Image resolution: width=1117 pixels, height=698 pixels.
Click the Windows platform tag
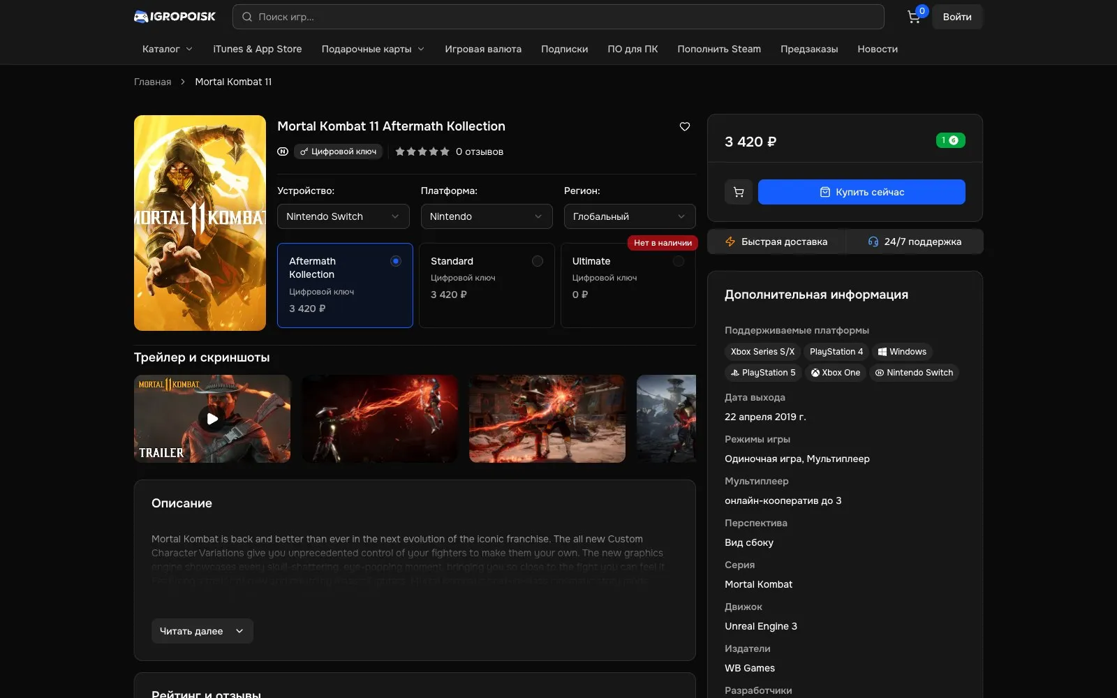902,352
